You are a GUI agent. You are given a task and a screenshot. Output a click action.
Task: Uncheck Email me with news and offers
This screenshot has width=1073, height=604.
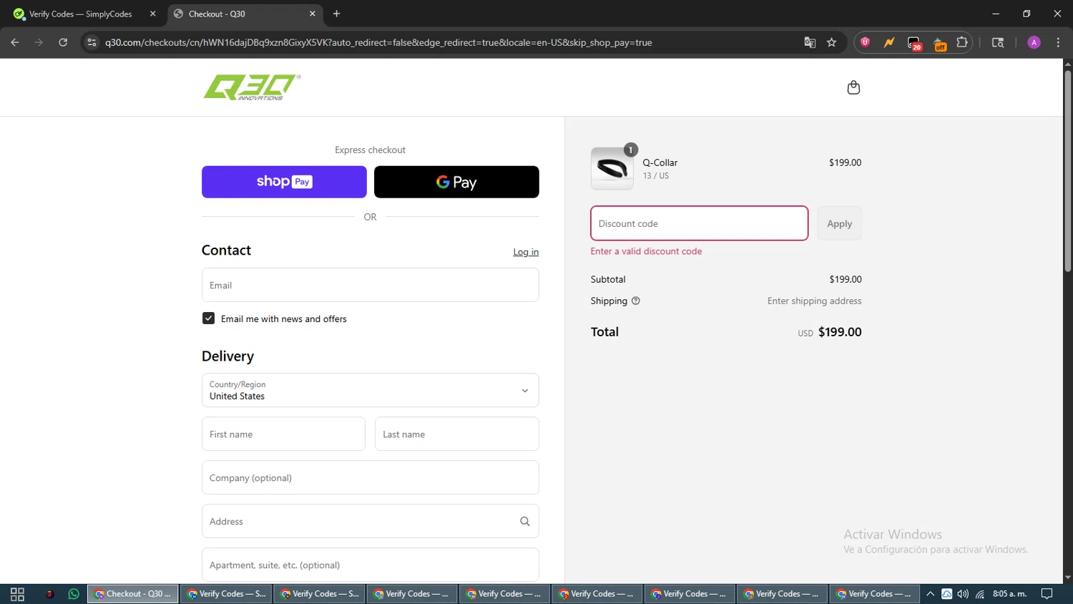point(208,318)
